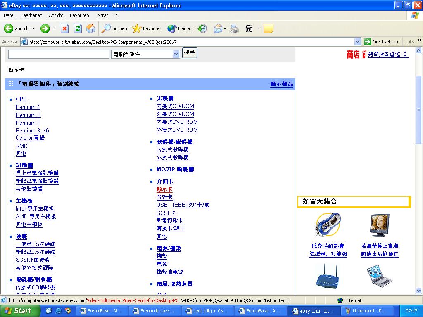Open the Datei menu
The height and width of the screenshot is (317, 423).
pyautogui.click(x=9, y=15)
